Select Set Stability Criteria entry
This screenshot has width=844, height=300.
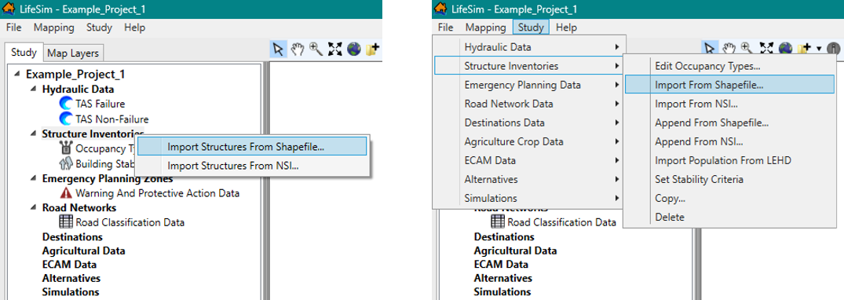click(x=729, y=179)
